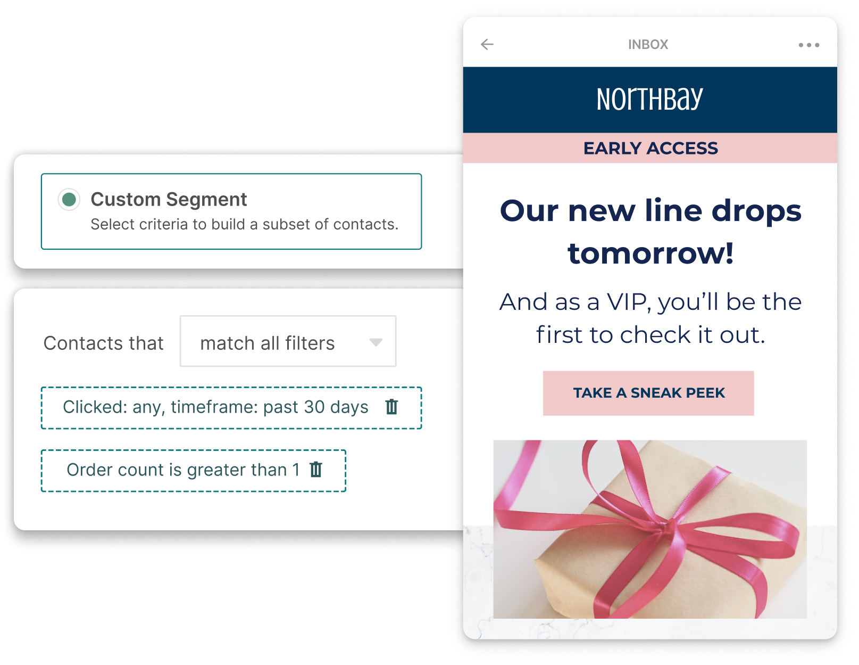Open the match all filters dropdown
The image size is (859, 665).
[288, 341]
